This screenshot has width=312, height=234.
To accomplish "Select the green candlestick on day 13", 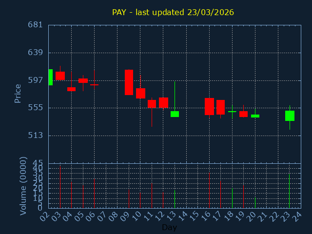I will [175, 114].
